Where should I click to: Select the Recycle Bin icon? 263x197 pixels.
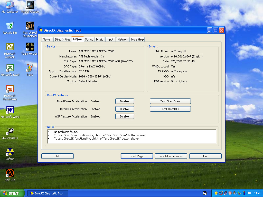(x=10, y=28)
